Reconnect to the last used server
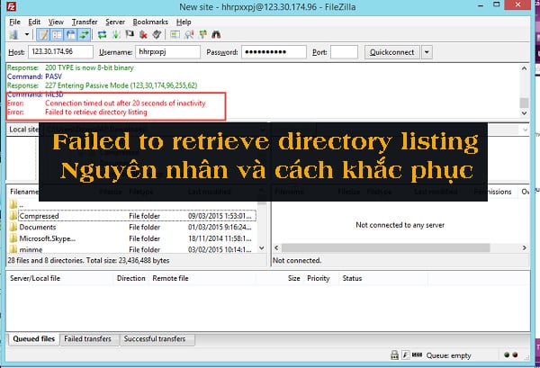 point(157,34)
